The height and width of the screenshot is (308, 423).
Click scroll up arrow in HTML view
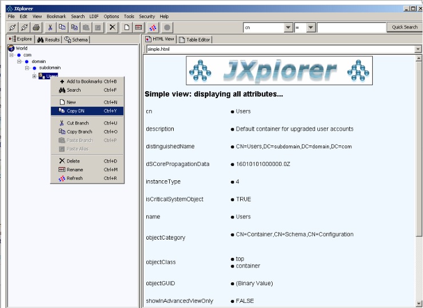[418, 58]
